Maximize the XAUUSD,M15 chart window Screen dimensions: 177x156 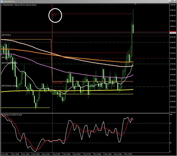(172, 1)
